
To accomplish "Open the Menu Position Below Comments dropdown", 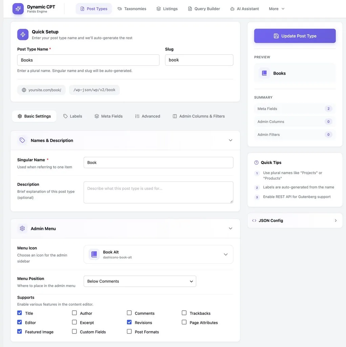I will coord(140,281).
